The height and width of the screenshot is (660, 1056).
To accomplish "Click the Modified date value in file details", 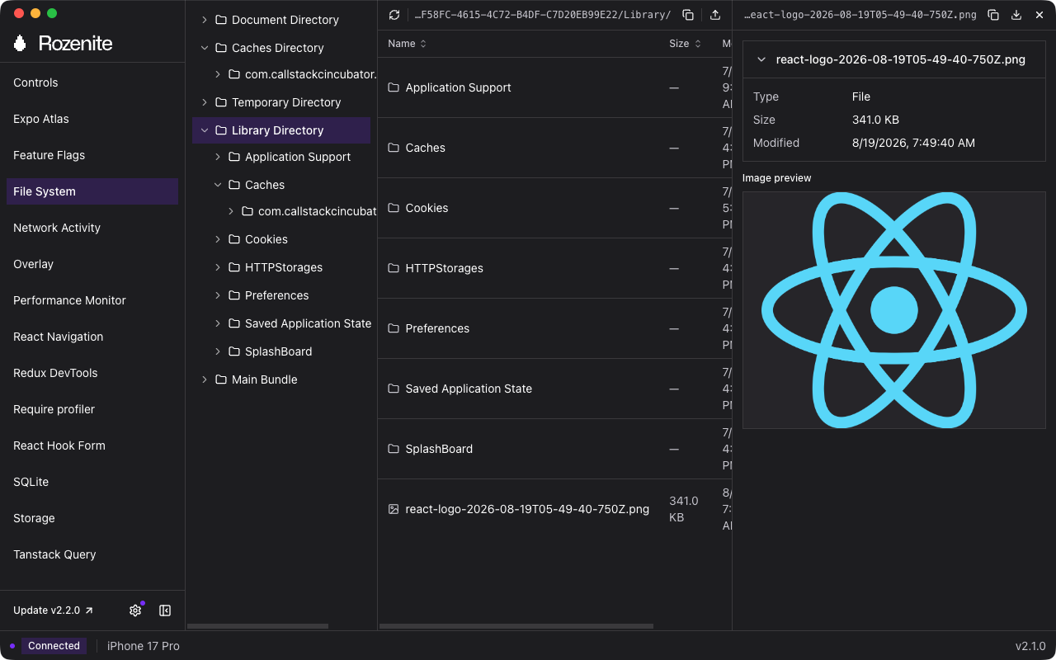I will [913, 143].
